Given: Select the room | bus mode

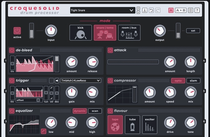Looking at the screenshot, I should click(x=129, y=33).
